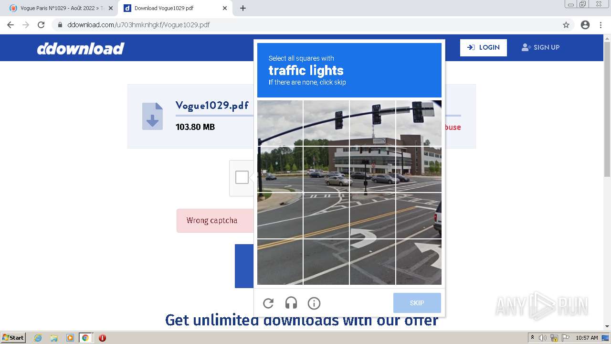
Task: Open the ddownload logo home link
Action: coord(81,48)
